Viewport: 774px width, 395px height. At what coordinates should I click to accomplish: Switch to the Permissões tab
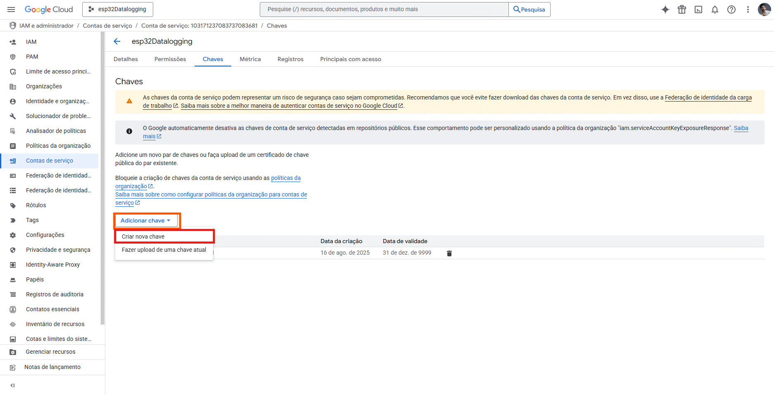(170, 59)
